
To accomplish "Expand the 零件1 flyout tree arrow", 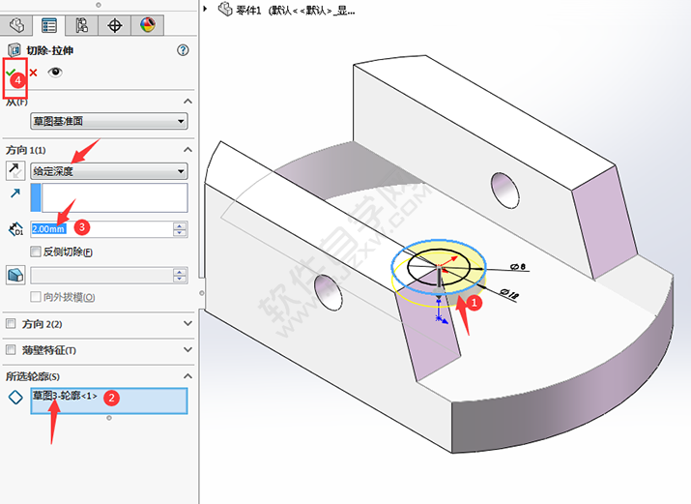I will pos(205,9).
